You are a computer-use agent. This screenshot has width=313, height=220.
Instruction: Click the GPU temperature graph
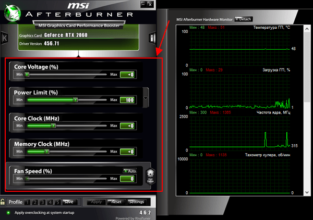point(239,49)
